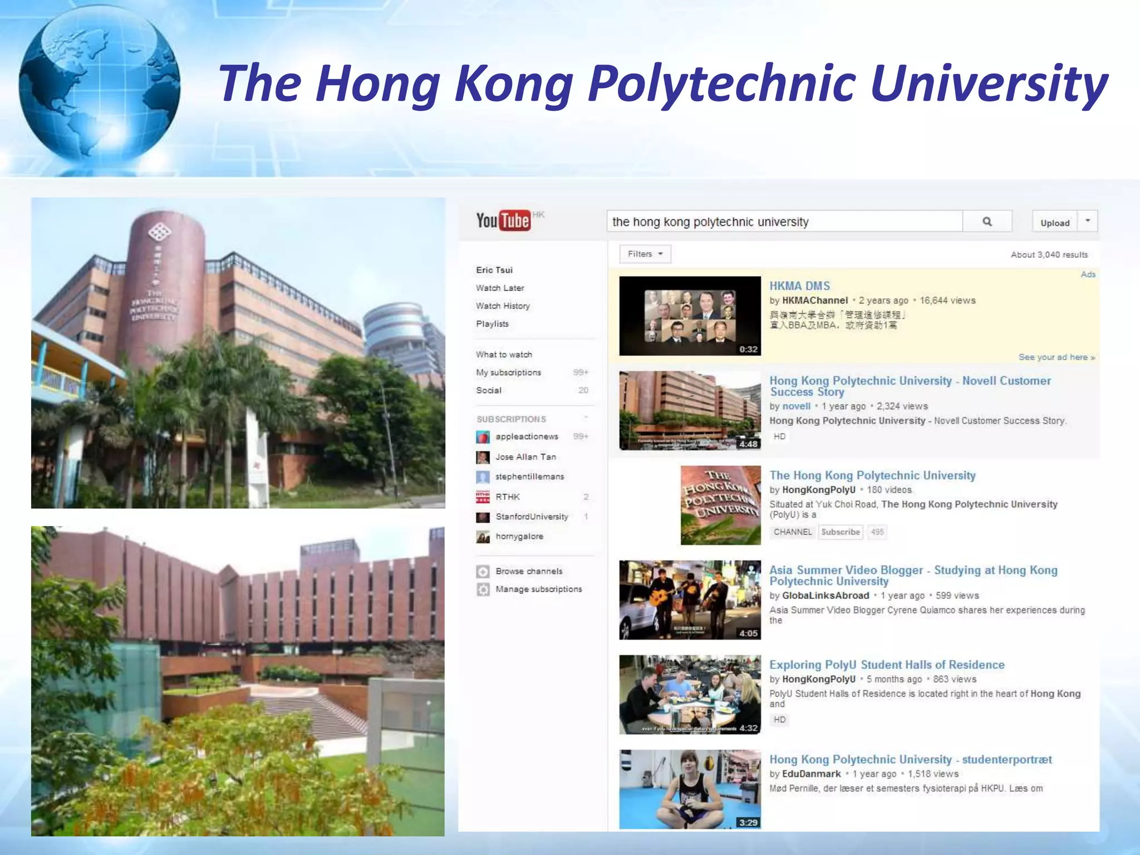Click the Browse channels plus icon
This screenshot has width=1140, height=855.
click(483, 572)
